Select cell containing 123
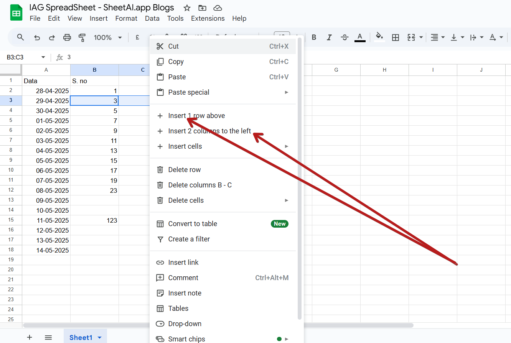Image resolution: width=511 pixels, height=343 pixels. click(94, 220)
